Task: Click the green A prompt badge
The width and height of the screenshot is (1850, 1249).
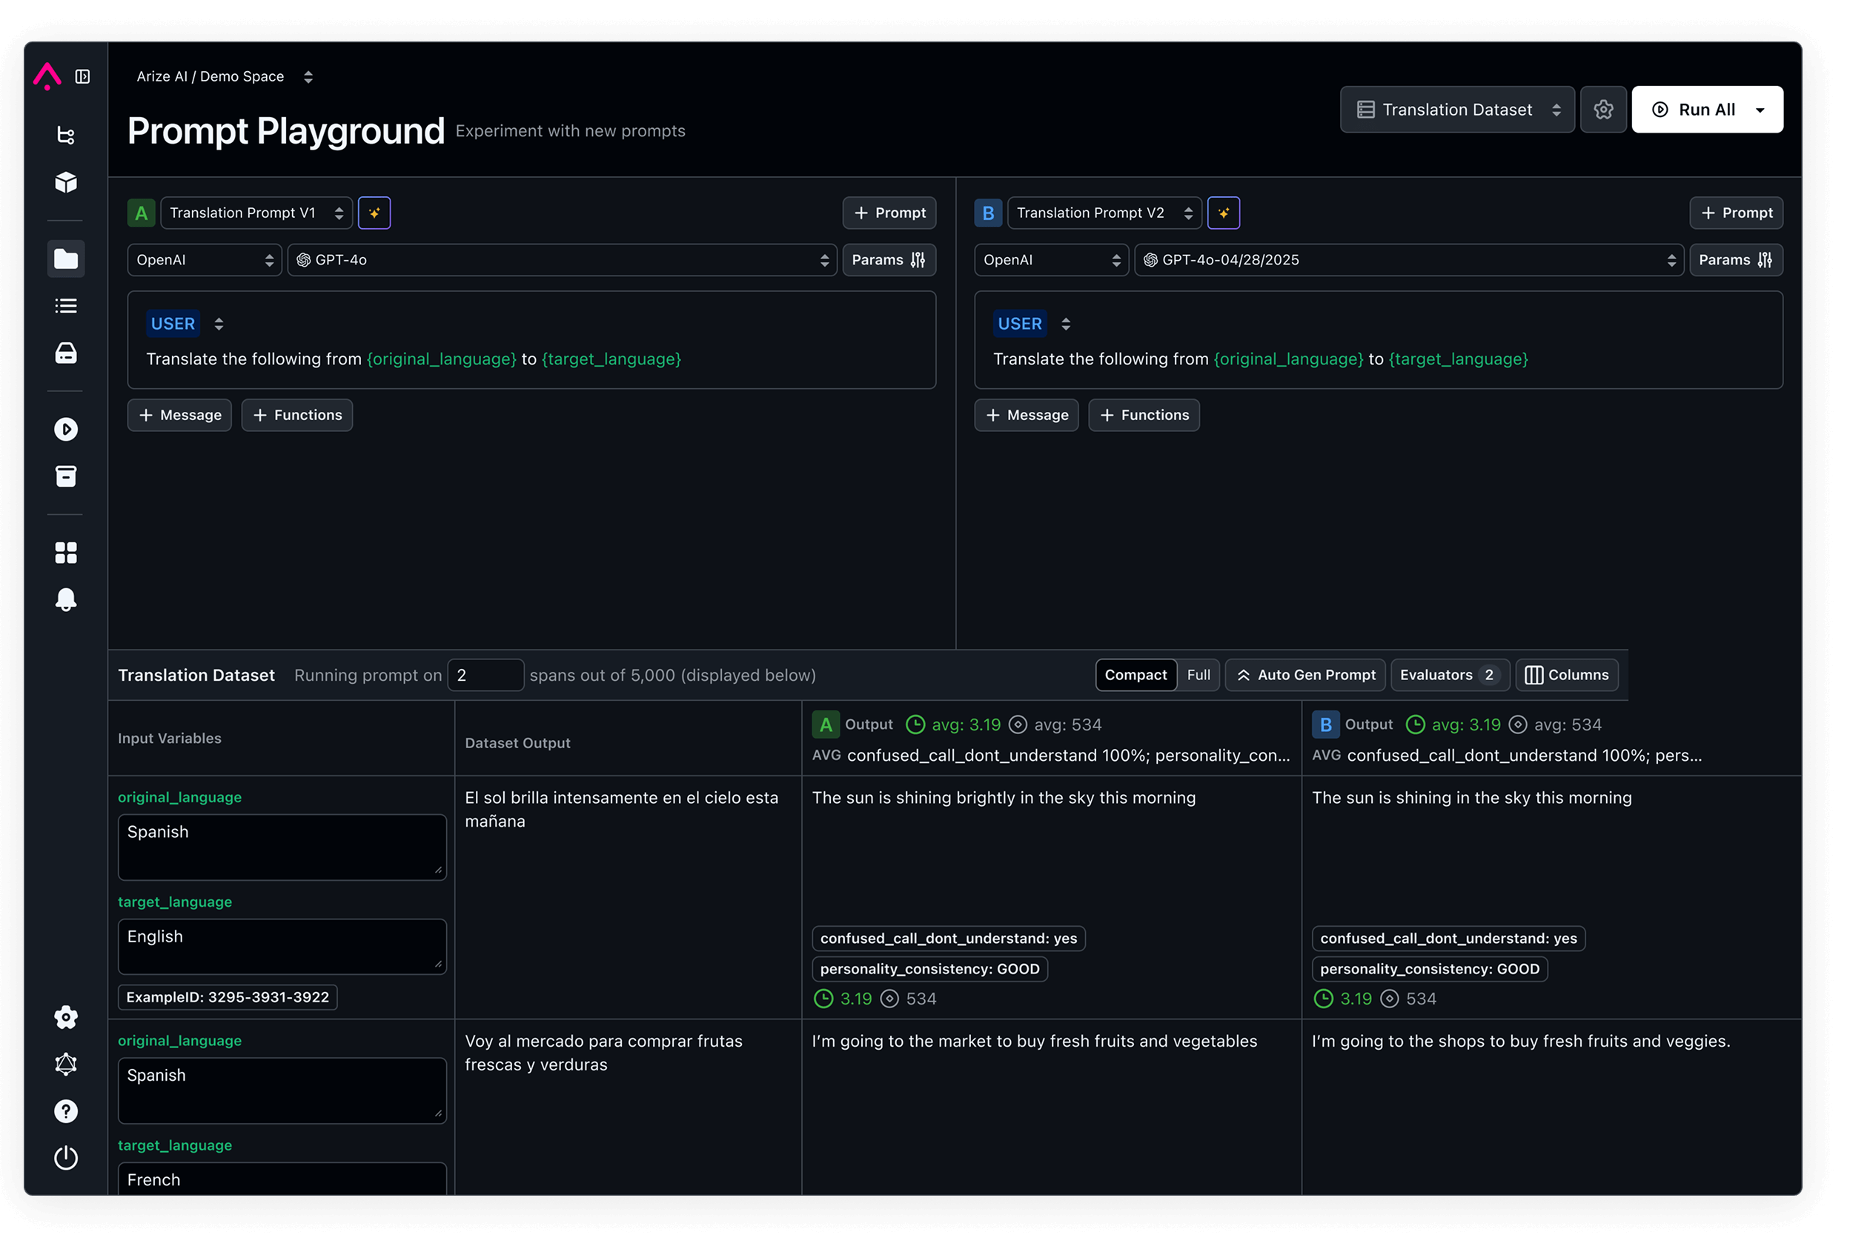Action: [141, 213]
